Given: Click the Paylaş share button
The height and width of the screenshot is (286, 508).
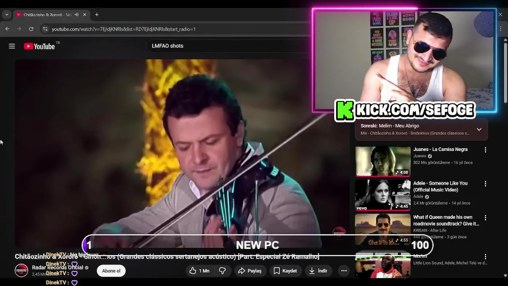Looking at the screenshot, I should pos(250,271).
